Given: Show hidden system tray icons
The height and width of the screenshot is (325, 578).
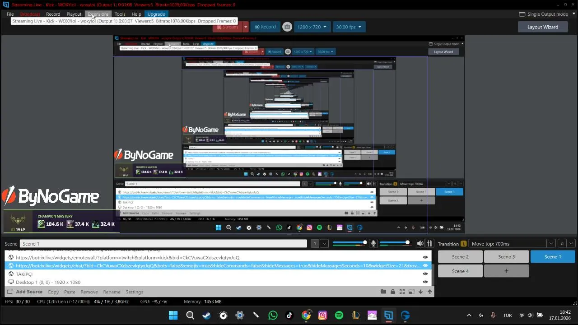Looking at the screenshot, I should click(469, 315).
